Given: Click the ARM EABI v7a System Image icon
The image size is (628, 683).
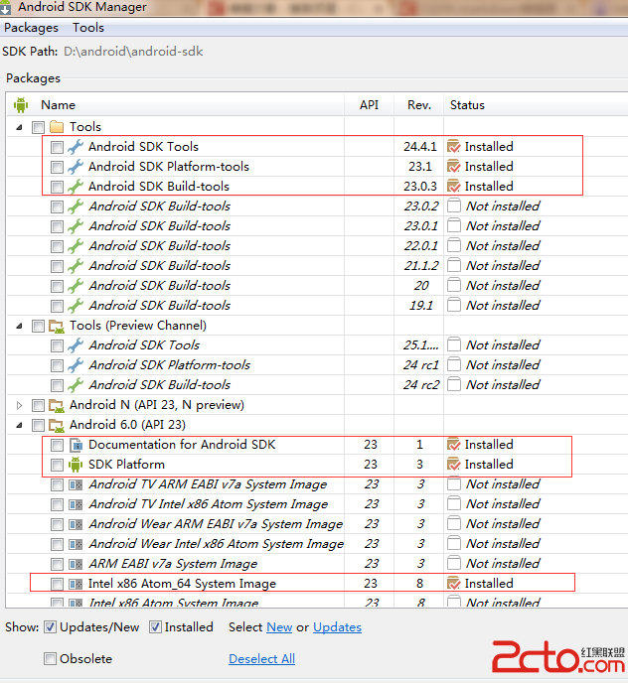Looking at the screenshot, I should (76, 564).
